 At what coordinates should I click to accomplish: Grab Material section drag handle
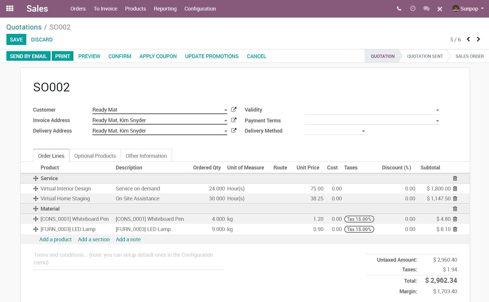click(x=36, y=209)
